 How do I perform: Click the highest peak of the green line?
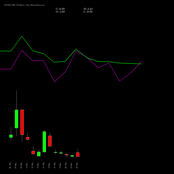(x=22, y=36)
